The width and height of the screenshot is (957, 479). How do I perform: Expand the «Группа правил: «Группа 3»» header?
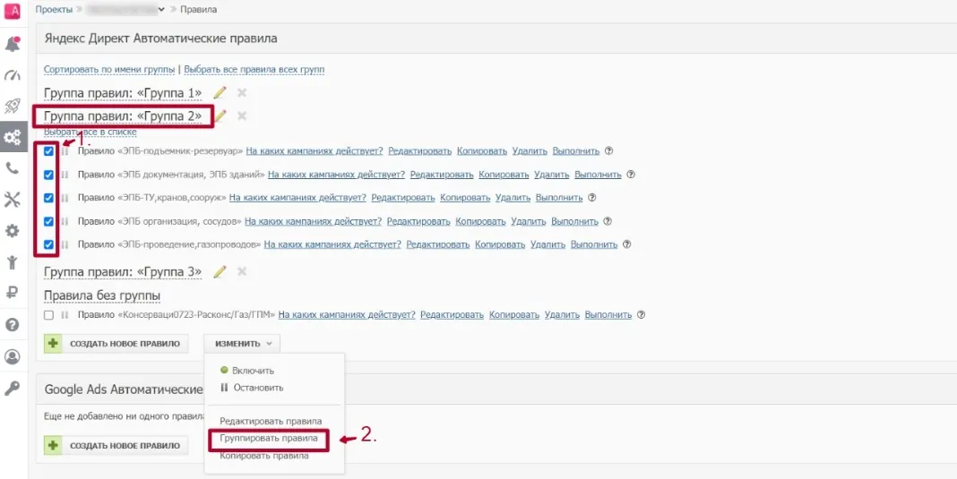(x=123, y=271)
